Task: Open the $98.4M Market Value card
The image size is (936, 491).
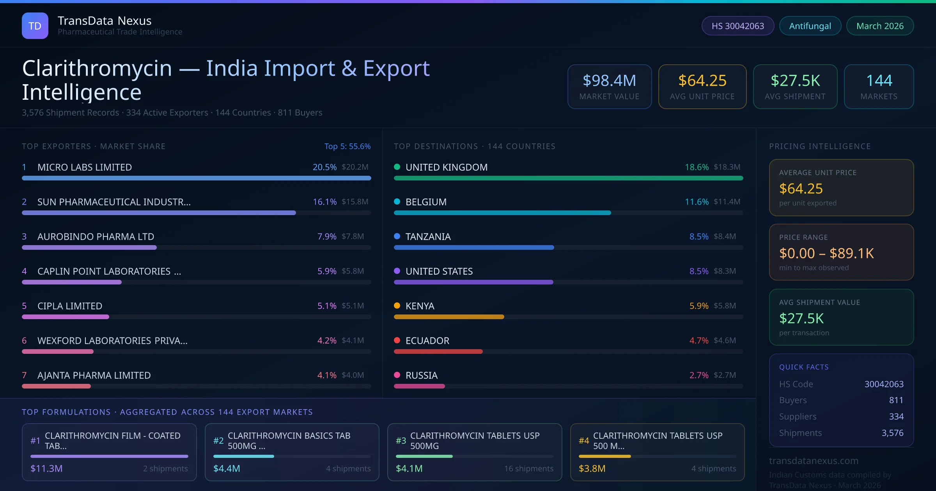Action: [609, 87]
